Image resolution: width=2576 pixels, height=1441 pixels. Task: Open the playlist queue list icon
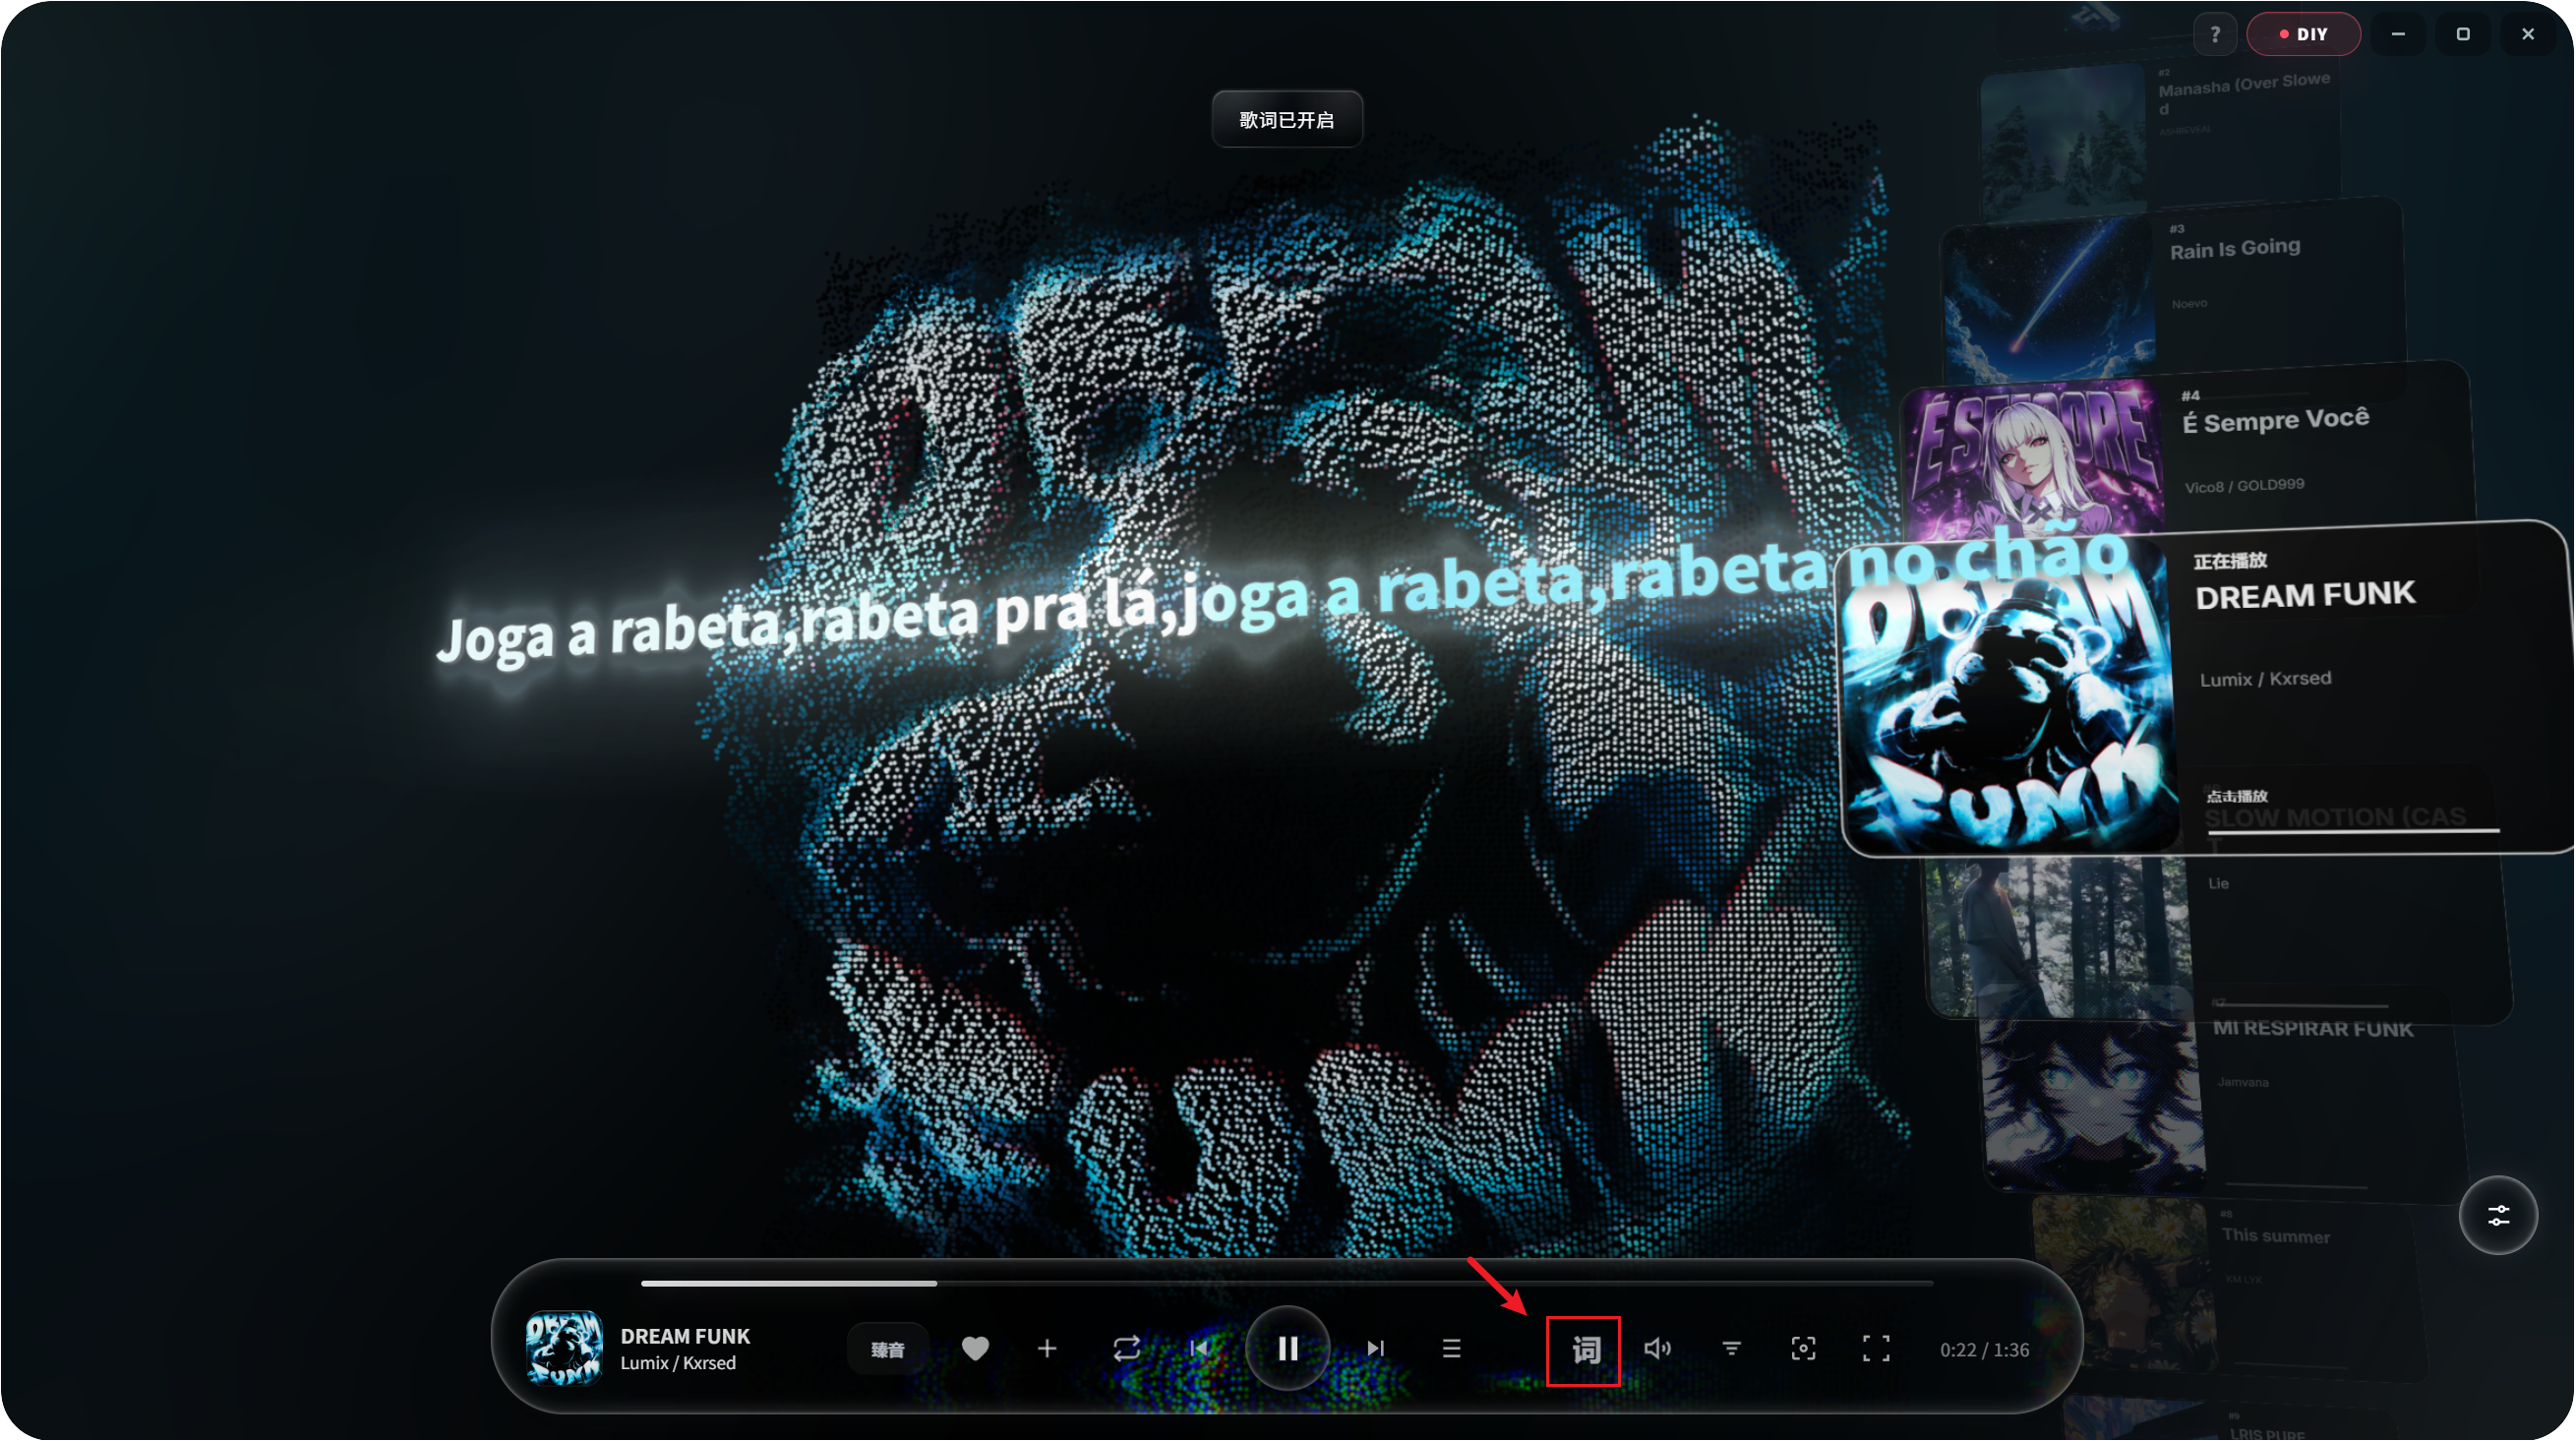point(1452,1349)
